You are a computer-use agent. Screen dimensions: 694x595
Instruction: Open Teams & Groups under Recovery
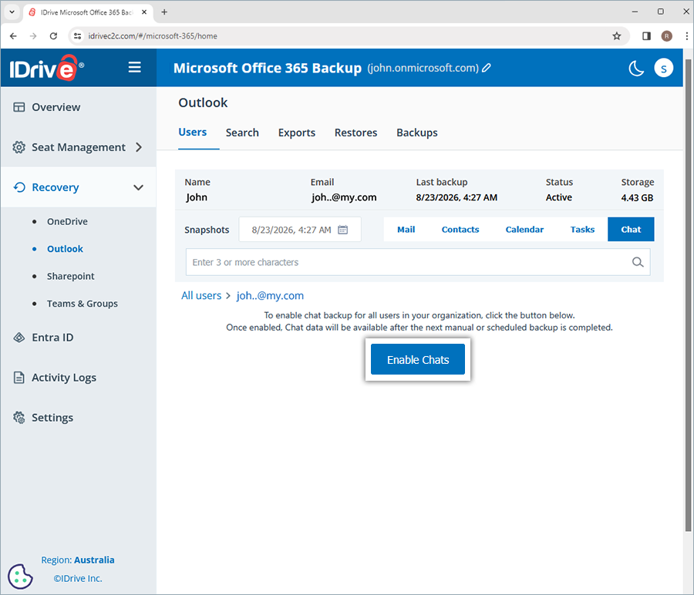click(83, 304)
